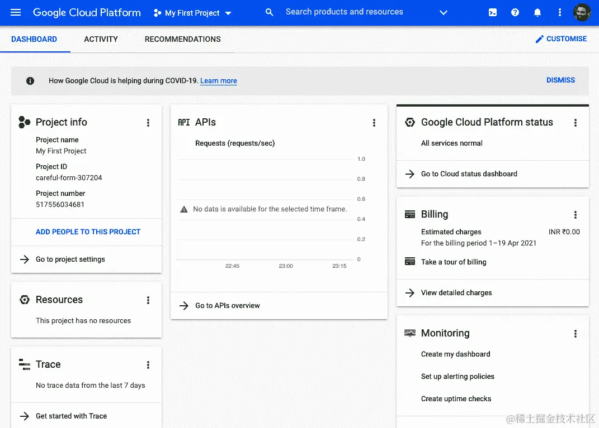The image size is (599, 428).
Task: Expand the search bar chevron
Action: pos(443,12)
